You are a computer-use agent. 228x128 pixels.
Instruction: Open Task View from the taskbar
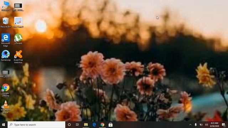pyautogui.click(x=77, y=125)
